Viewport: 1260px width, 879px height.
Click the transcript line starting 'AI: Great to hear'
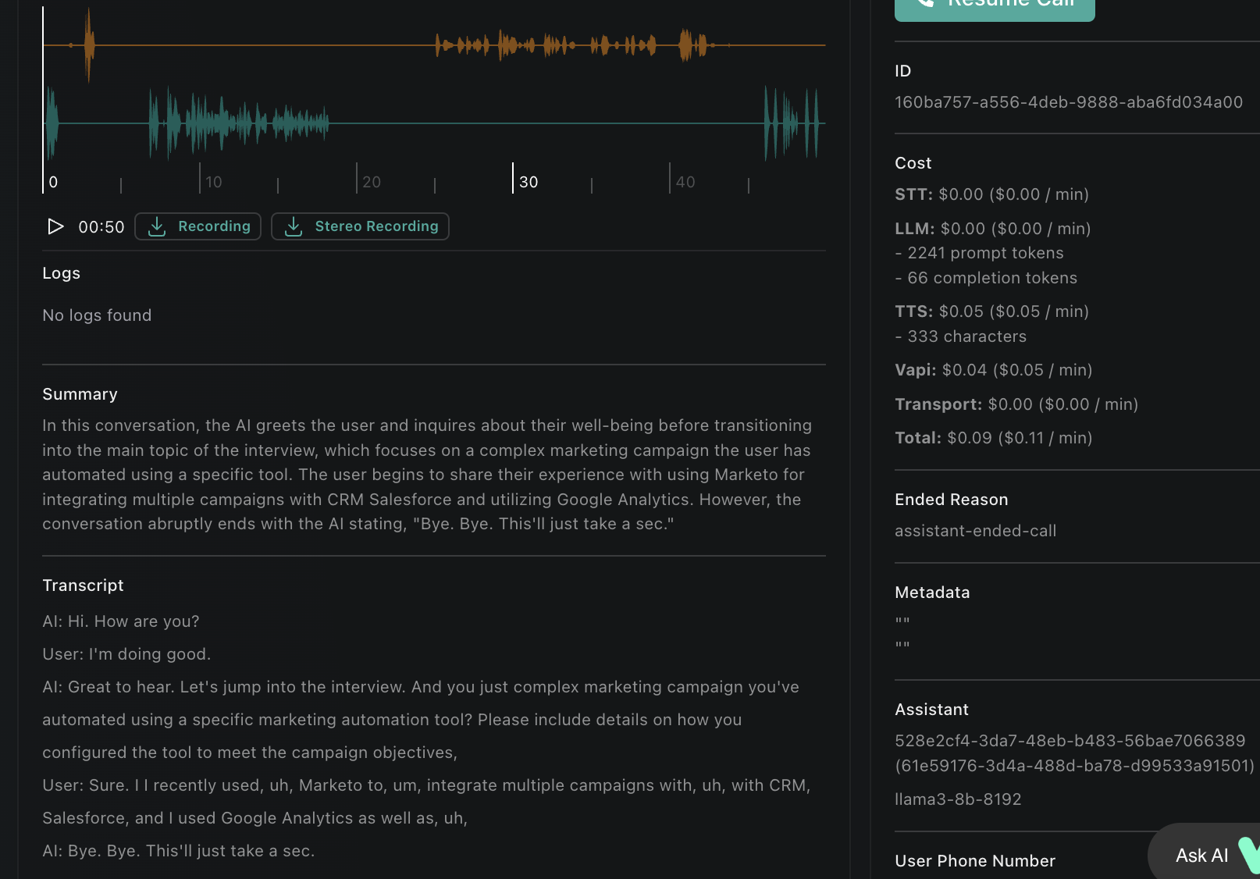[421, 720]
